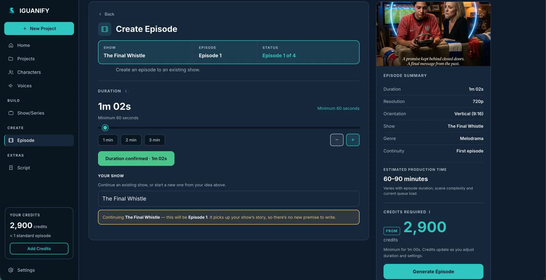Image resolution: width=546 pixels, height=280 pixels.
Task: Click 'The Final Whistle' in episode summary
Action: pyautogui.click(x=465, y=126)
